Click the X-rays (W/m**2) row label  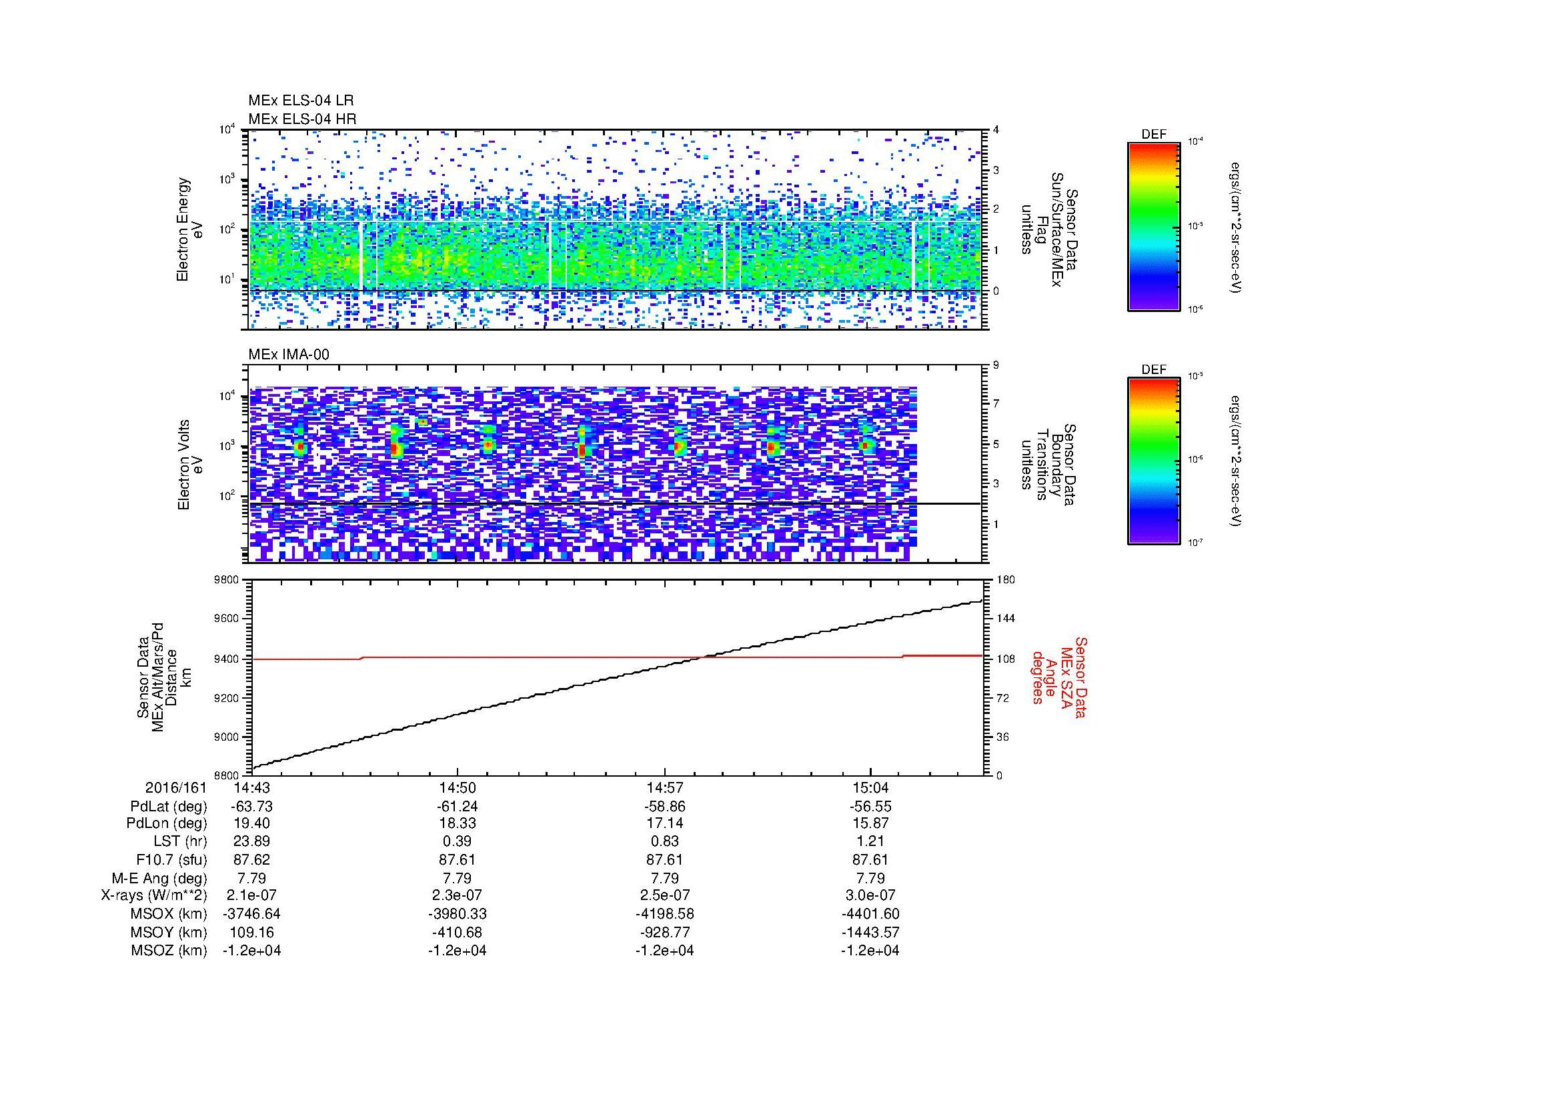[153, 895]
